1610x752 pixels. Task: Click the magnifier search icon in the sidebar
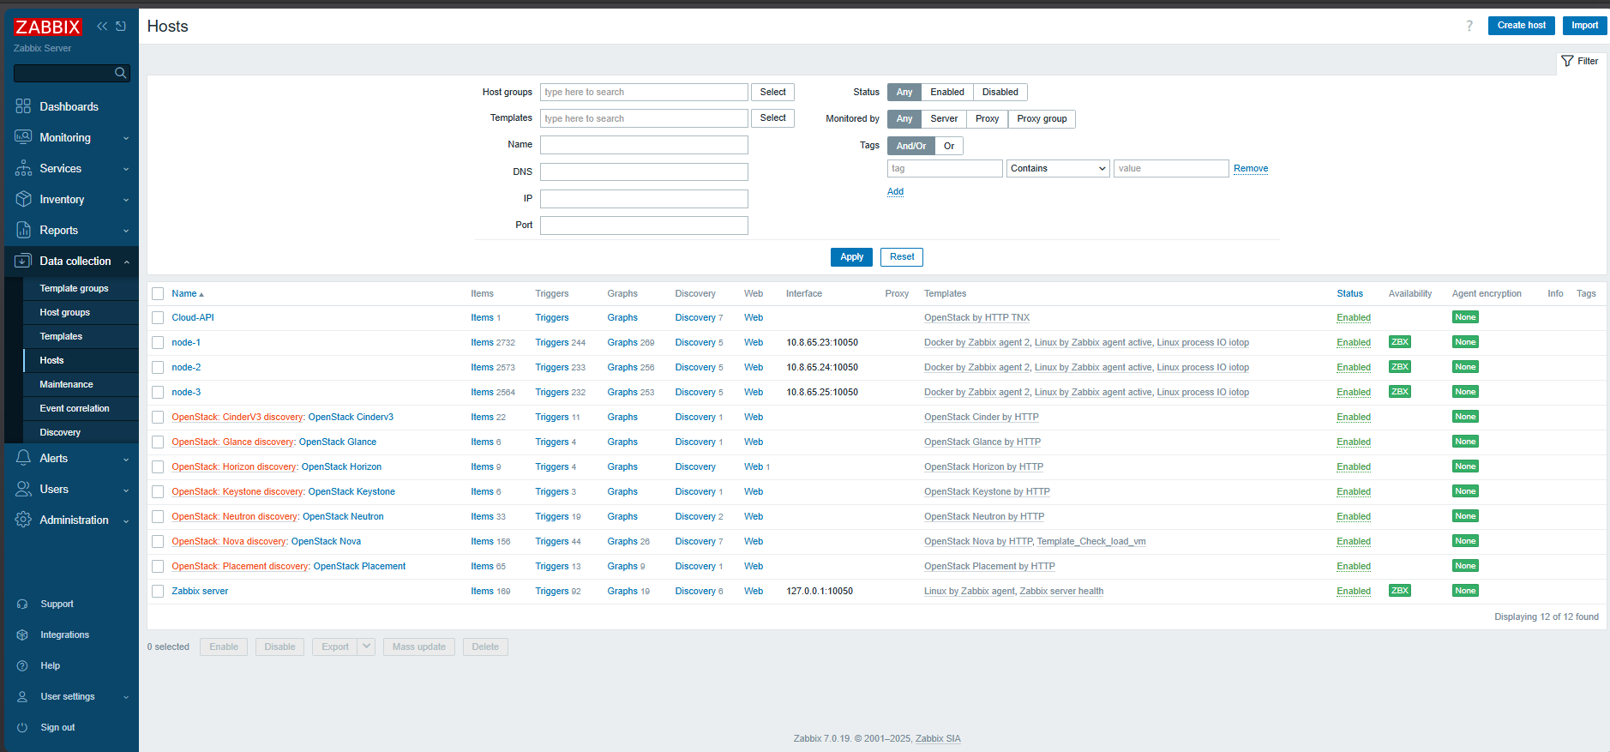[x=121, y=74]
